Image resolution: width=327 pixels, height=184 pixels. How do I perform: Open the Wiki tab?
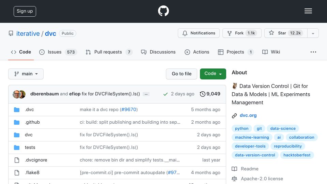(x=271, y=52)
